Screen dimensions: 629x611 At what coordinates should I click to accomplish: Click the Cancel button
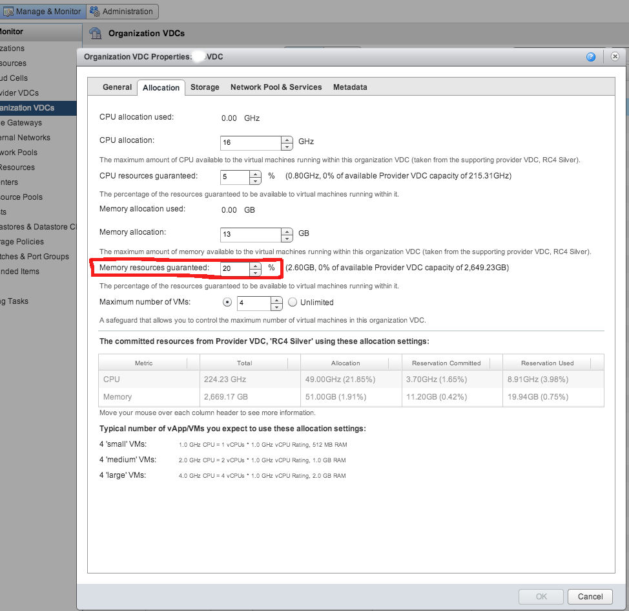click(x=590, y=596)
